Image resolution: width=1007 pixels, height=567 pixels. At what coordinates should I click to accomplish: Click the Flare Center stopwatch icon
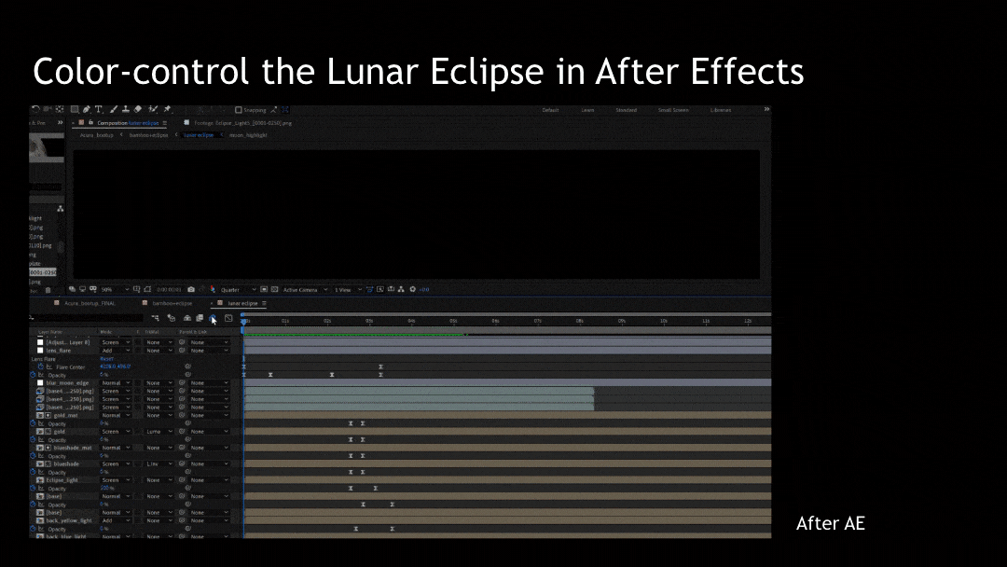pos(40,366)
